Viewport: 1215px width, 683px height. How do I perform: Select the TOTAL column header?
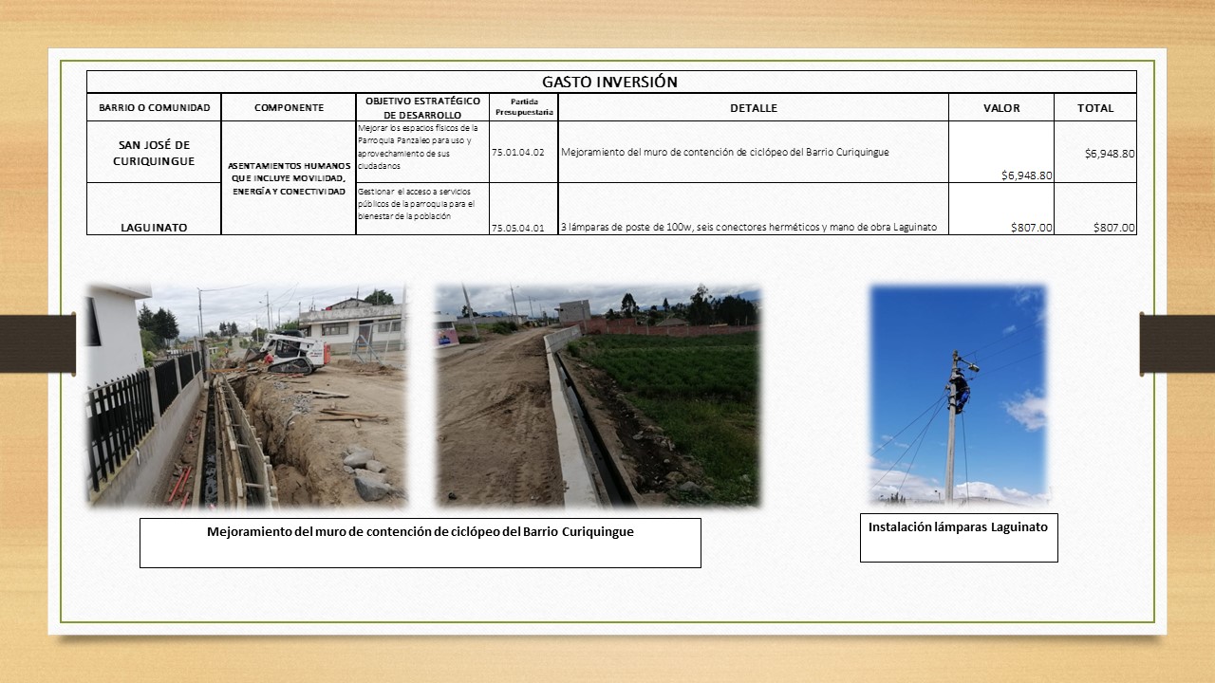click(1094, 108)
